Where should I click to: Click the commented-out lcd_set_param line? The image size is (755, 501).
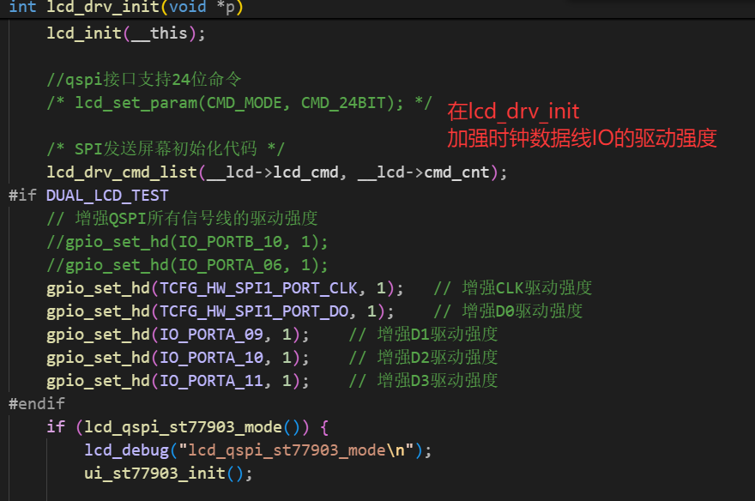click(x=239, y=103)
